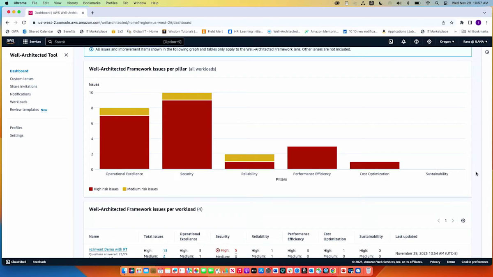Open the Bookmarks menu

(92, 3)
